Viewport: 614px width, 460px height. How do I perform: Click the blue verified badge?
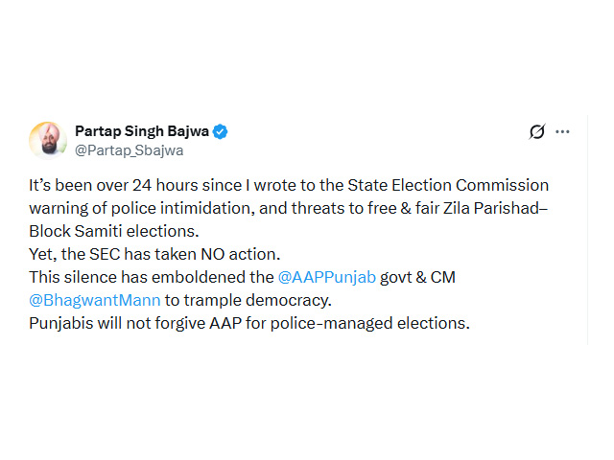(221, 131)
